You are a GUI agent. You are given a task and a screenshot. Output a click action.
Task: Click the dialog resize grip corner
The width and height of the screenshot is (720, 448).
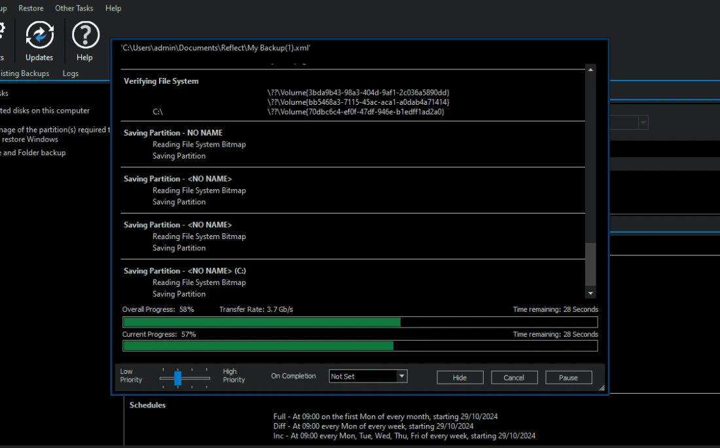602,388
